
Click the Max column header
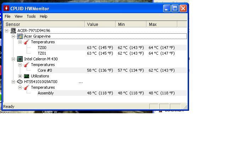pyautogui.click(x=162, y=24)
